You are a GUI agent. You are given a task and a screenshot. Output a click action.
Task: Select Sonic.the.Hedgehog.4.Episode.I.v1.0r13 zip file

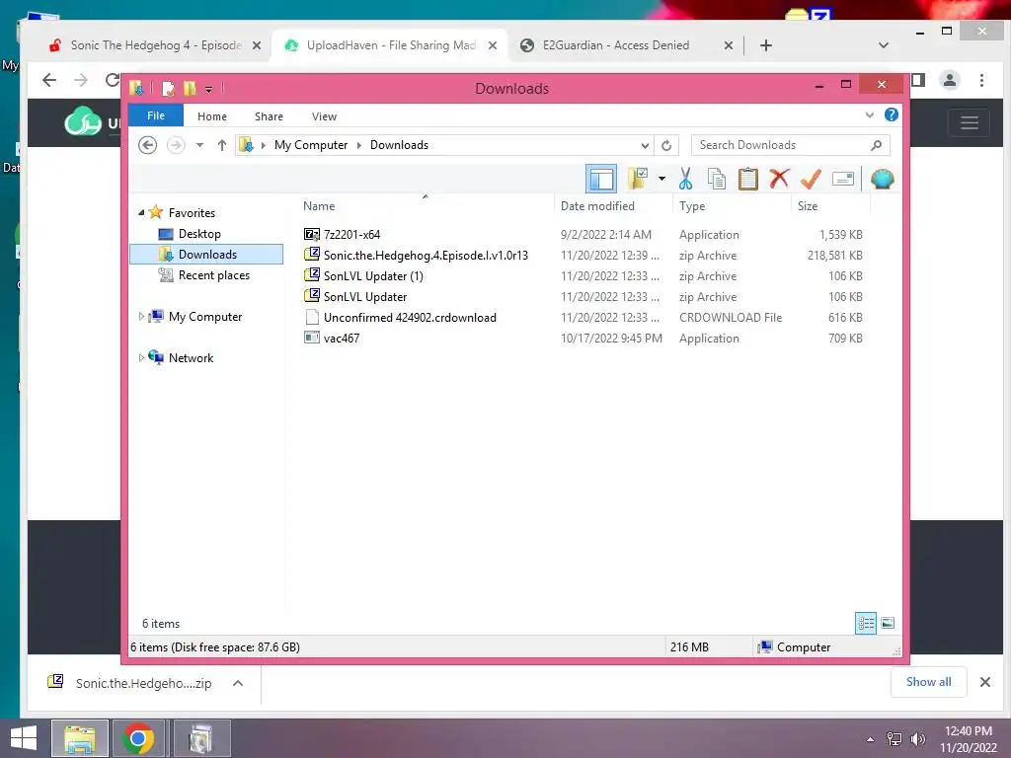point(426,256)
